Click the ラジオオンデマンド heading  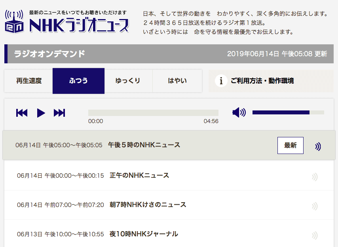click(49, 54)
